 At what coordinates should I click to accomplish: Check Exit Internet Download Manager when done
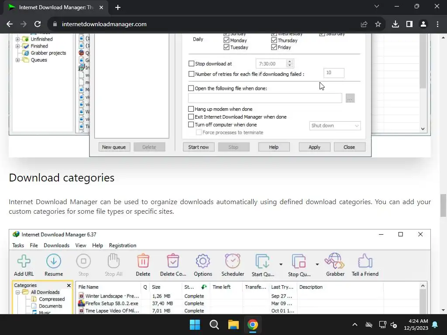pos(191,117)
